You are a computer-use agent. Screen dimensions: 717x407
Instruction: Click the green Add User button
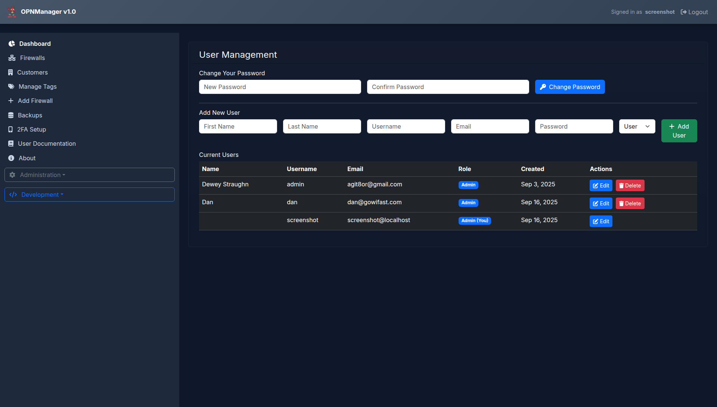[679, 131]
